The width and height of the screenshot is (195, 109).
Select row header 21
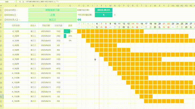point(1,97)
